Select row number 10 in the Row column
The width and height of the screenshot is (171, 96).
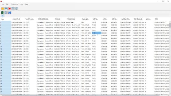pos(6,46)
